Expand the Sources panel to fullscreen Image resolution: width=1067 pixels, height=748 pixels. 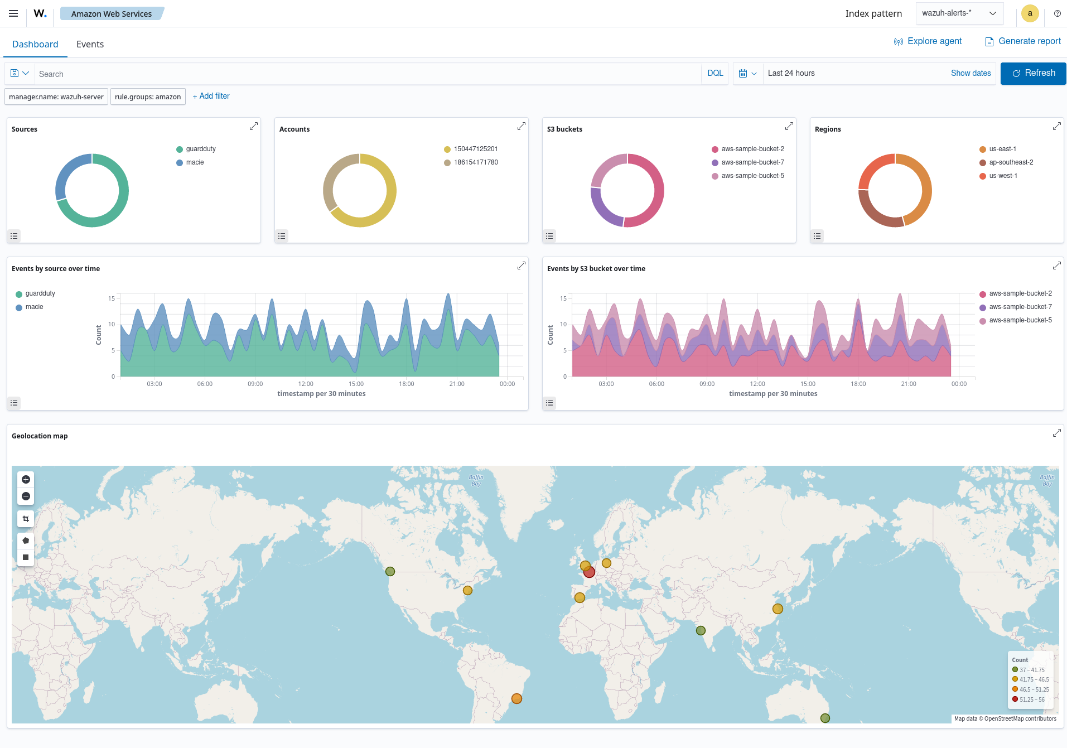point(254,127)
